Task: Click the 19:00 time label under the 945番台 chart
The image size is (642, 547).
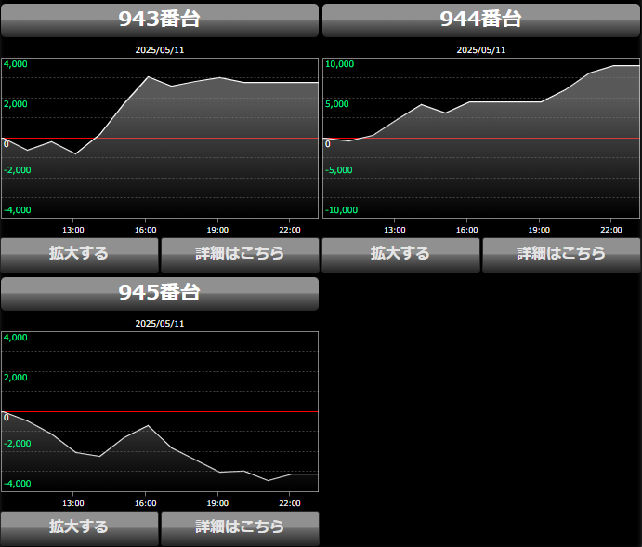Action: [x=217, y=503]
